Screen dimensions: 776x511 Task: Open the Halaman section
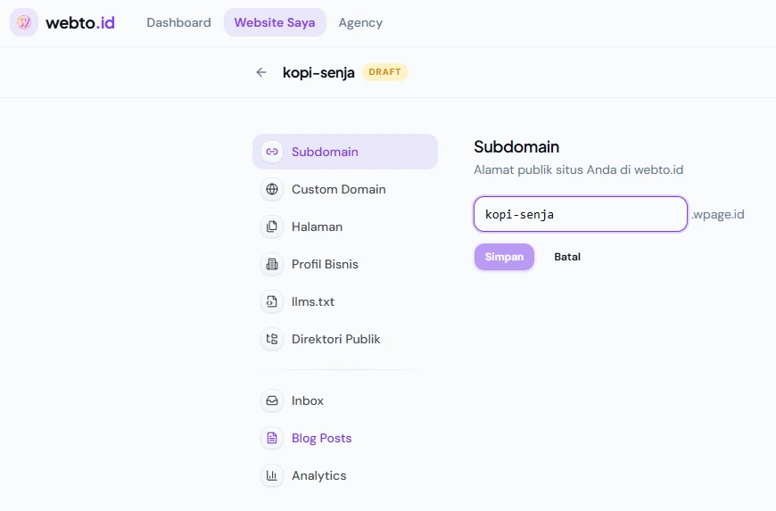click(345, 227)
